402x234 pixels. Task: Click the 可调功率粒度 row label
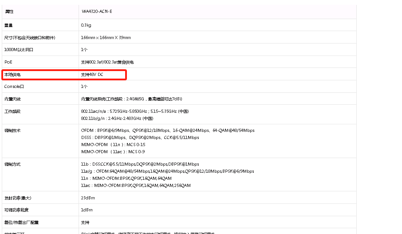(16, 210)
